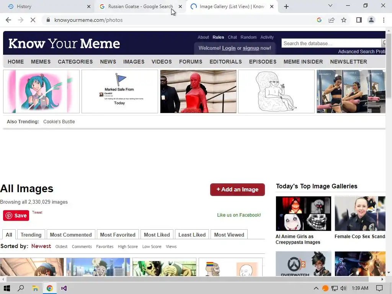Open the volume speaker tray icon
Viewport: 392px width, 294px height.
343,288
